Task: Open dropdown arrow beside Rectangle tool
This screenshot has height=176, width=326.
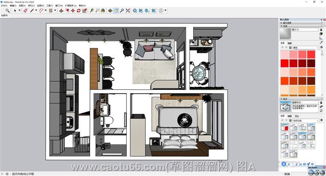Action: (55, 11)
